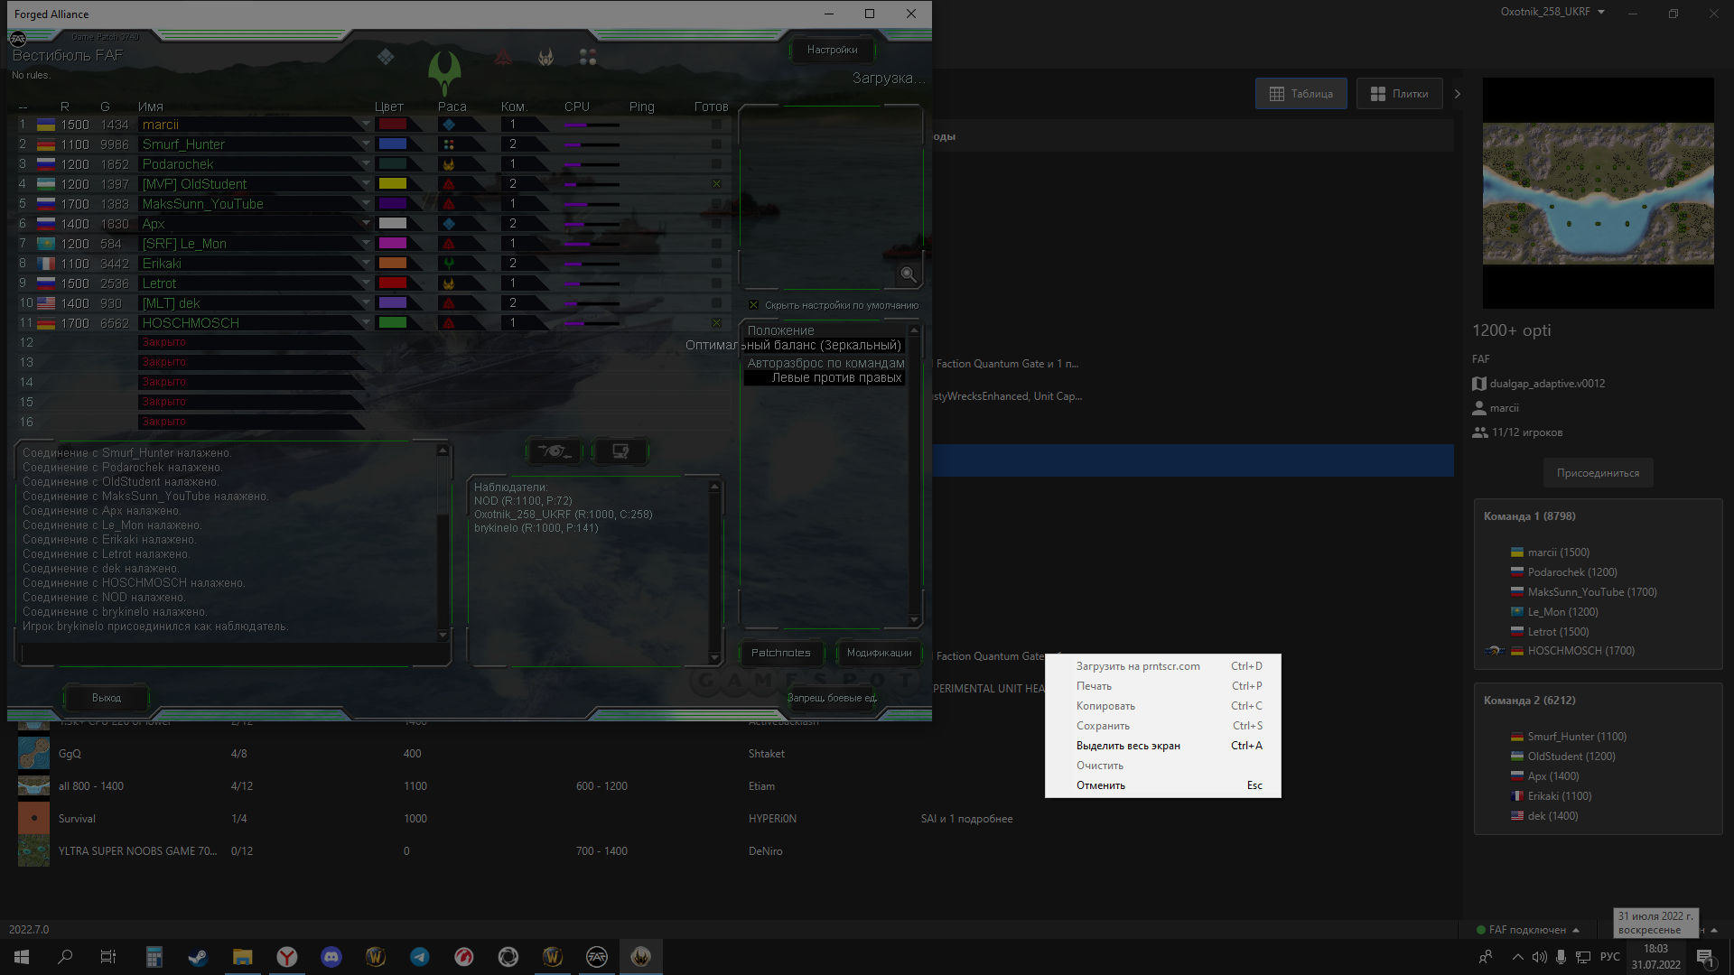
Task: Click the observers list scrollbar down arrow
Action: pyautogui.click(x=714, y=658)
